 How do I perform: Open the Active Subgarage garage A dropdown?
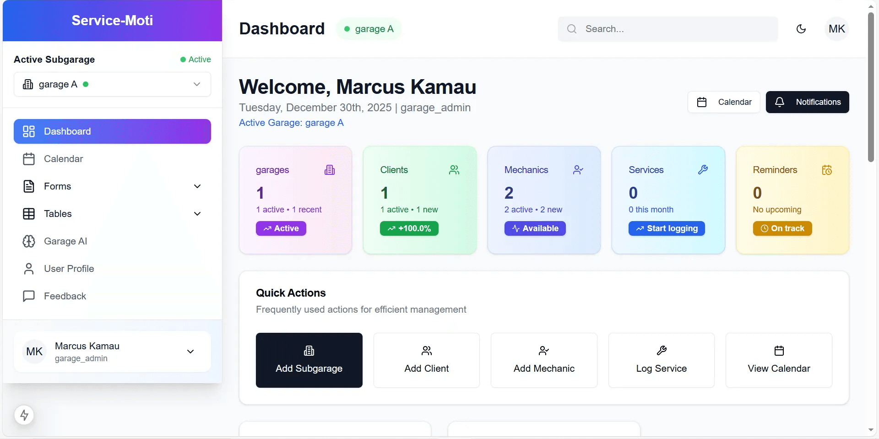[112, 84]
